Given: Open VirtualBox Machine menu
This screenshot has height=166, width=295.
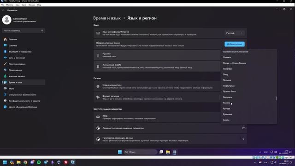Looking at the screenshot, I should click(x=10, y=5).
